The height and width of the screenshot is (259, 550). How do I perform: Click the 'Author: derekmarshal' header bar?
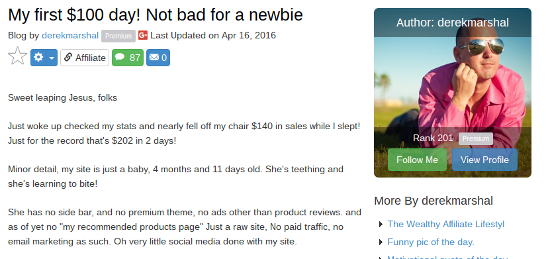coord(453,23)
